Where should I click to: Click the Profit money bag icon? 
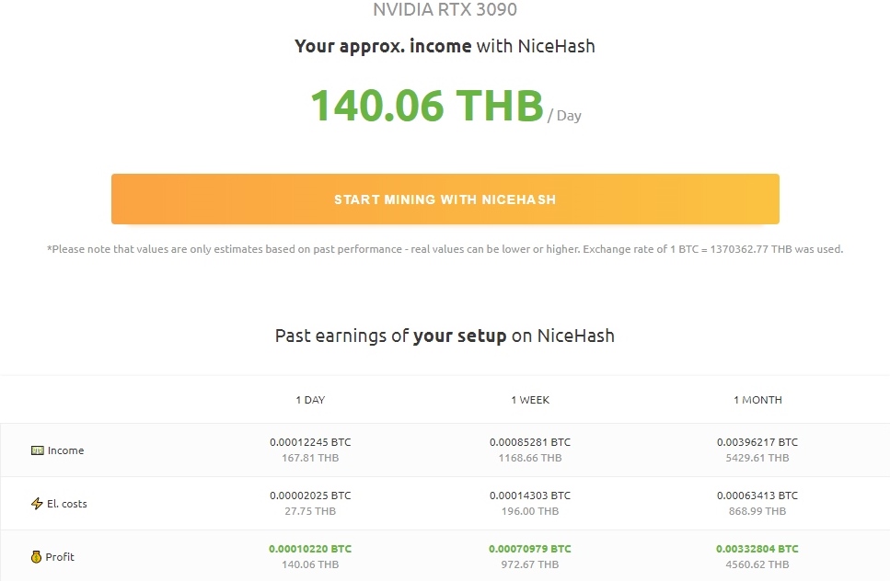(36, 557)
